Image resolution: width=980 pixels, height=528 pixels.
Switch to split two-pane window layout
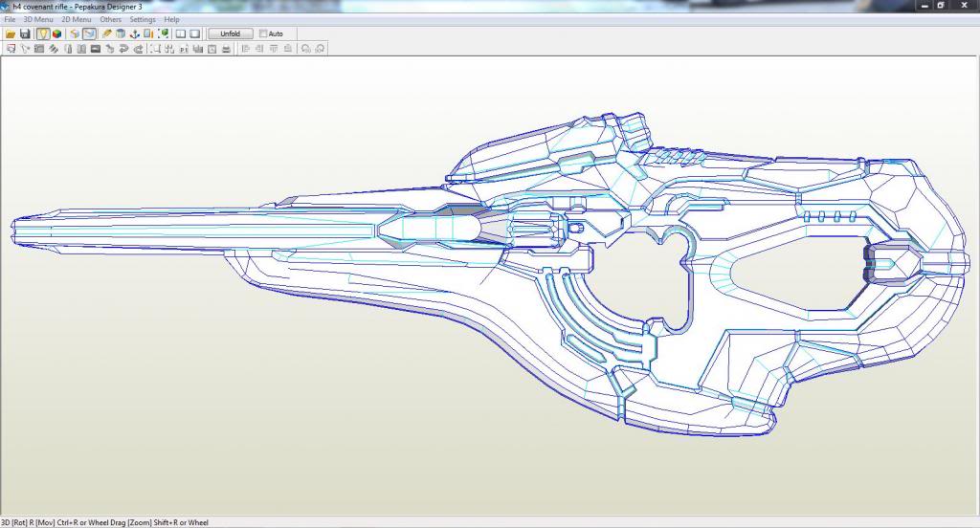coord(179,33)
